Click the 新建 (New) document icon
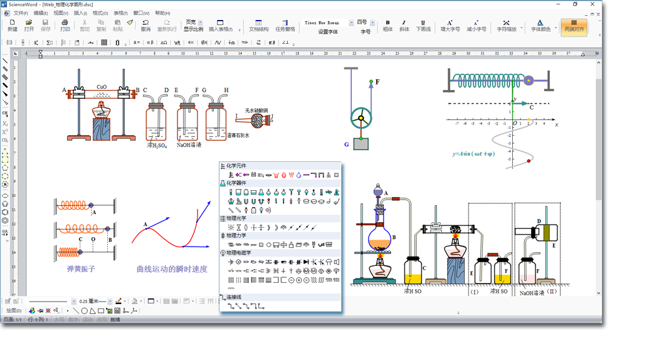The height and width of the screenshot is (341, 669). click(13, 25)
